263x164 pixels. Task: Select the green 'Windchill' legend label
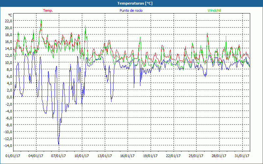[x=214, y=10]
